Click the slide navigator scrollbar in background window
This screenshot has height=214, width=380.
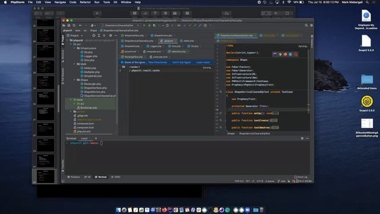coord(58,99)
